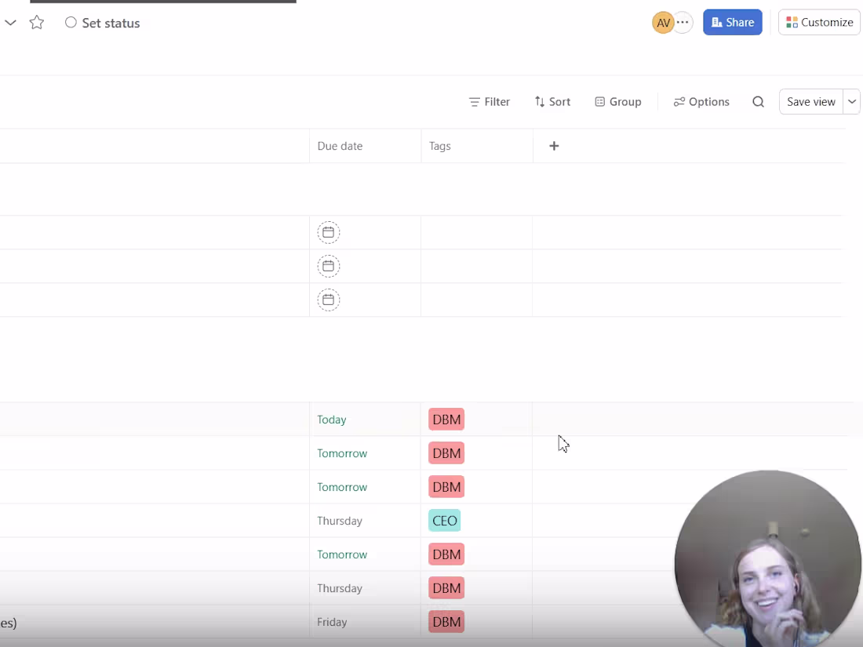863x647 pixels.
Task: Click the Group icon
Action: tap(617, 101)
